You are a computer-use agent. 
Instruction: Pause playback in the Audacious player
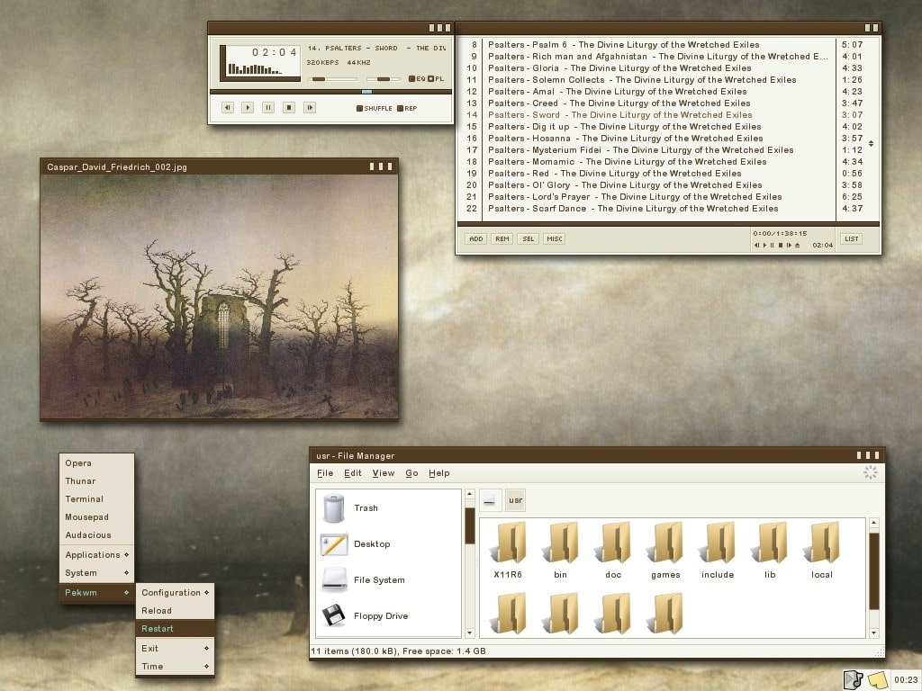pos(268,108)
